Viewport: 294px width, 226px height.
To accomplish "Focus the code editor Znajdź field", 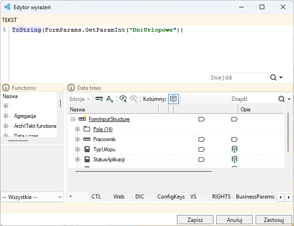I will (239, 77).
